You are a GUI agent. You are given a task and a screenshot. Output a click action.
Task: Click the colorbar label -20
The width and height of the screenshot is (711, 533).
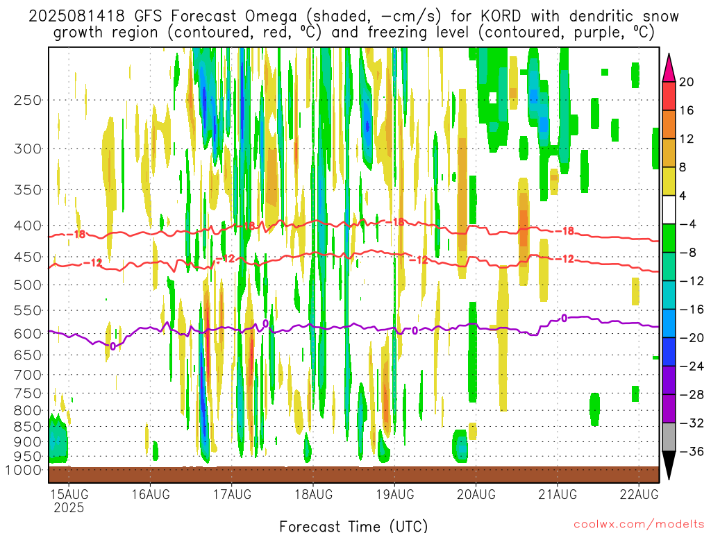click(691, 338)
